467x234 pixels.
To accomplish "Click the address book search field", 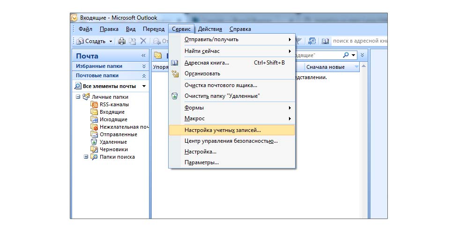I will tap(358, 41).
